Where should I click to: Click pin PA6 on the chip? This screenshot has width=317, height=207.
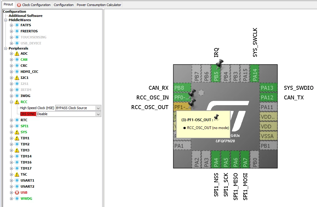pyautogui.click(x=235, y=159)
